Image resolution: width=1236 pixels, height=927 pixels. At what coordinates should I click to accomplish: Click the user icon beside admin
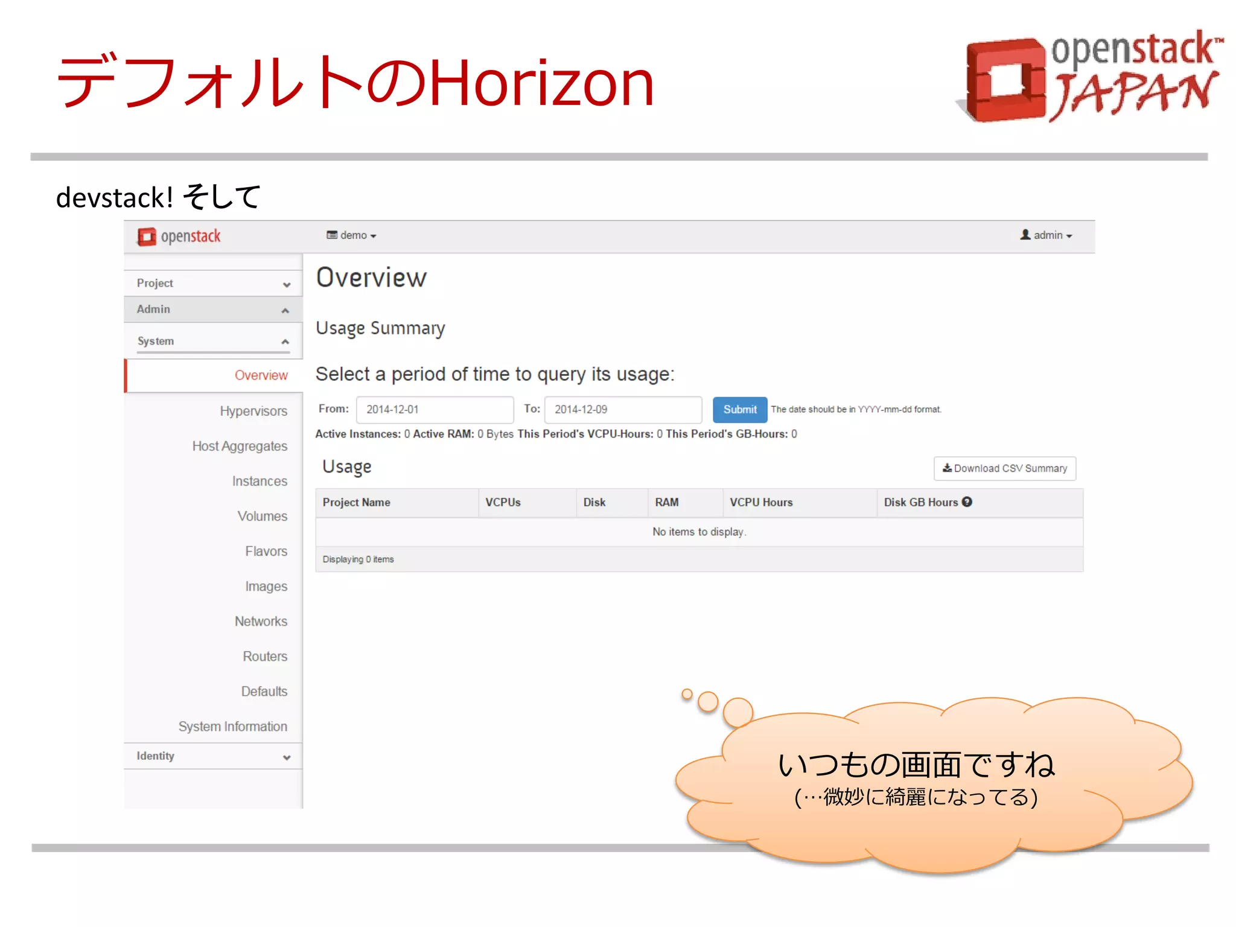(1025, 235)
